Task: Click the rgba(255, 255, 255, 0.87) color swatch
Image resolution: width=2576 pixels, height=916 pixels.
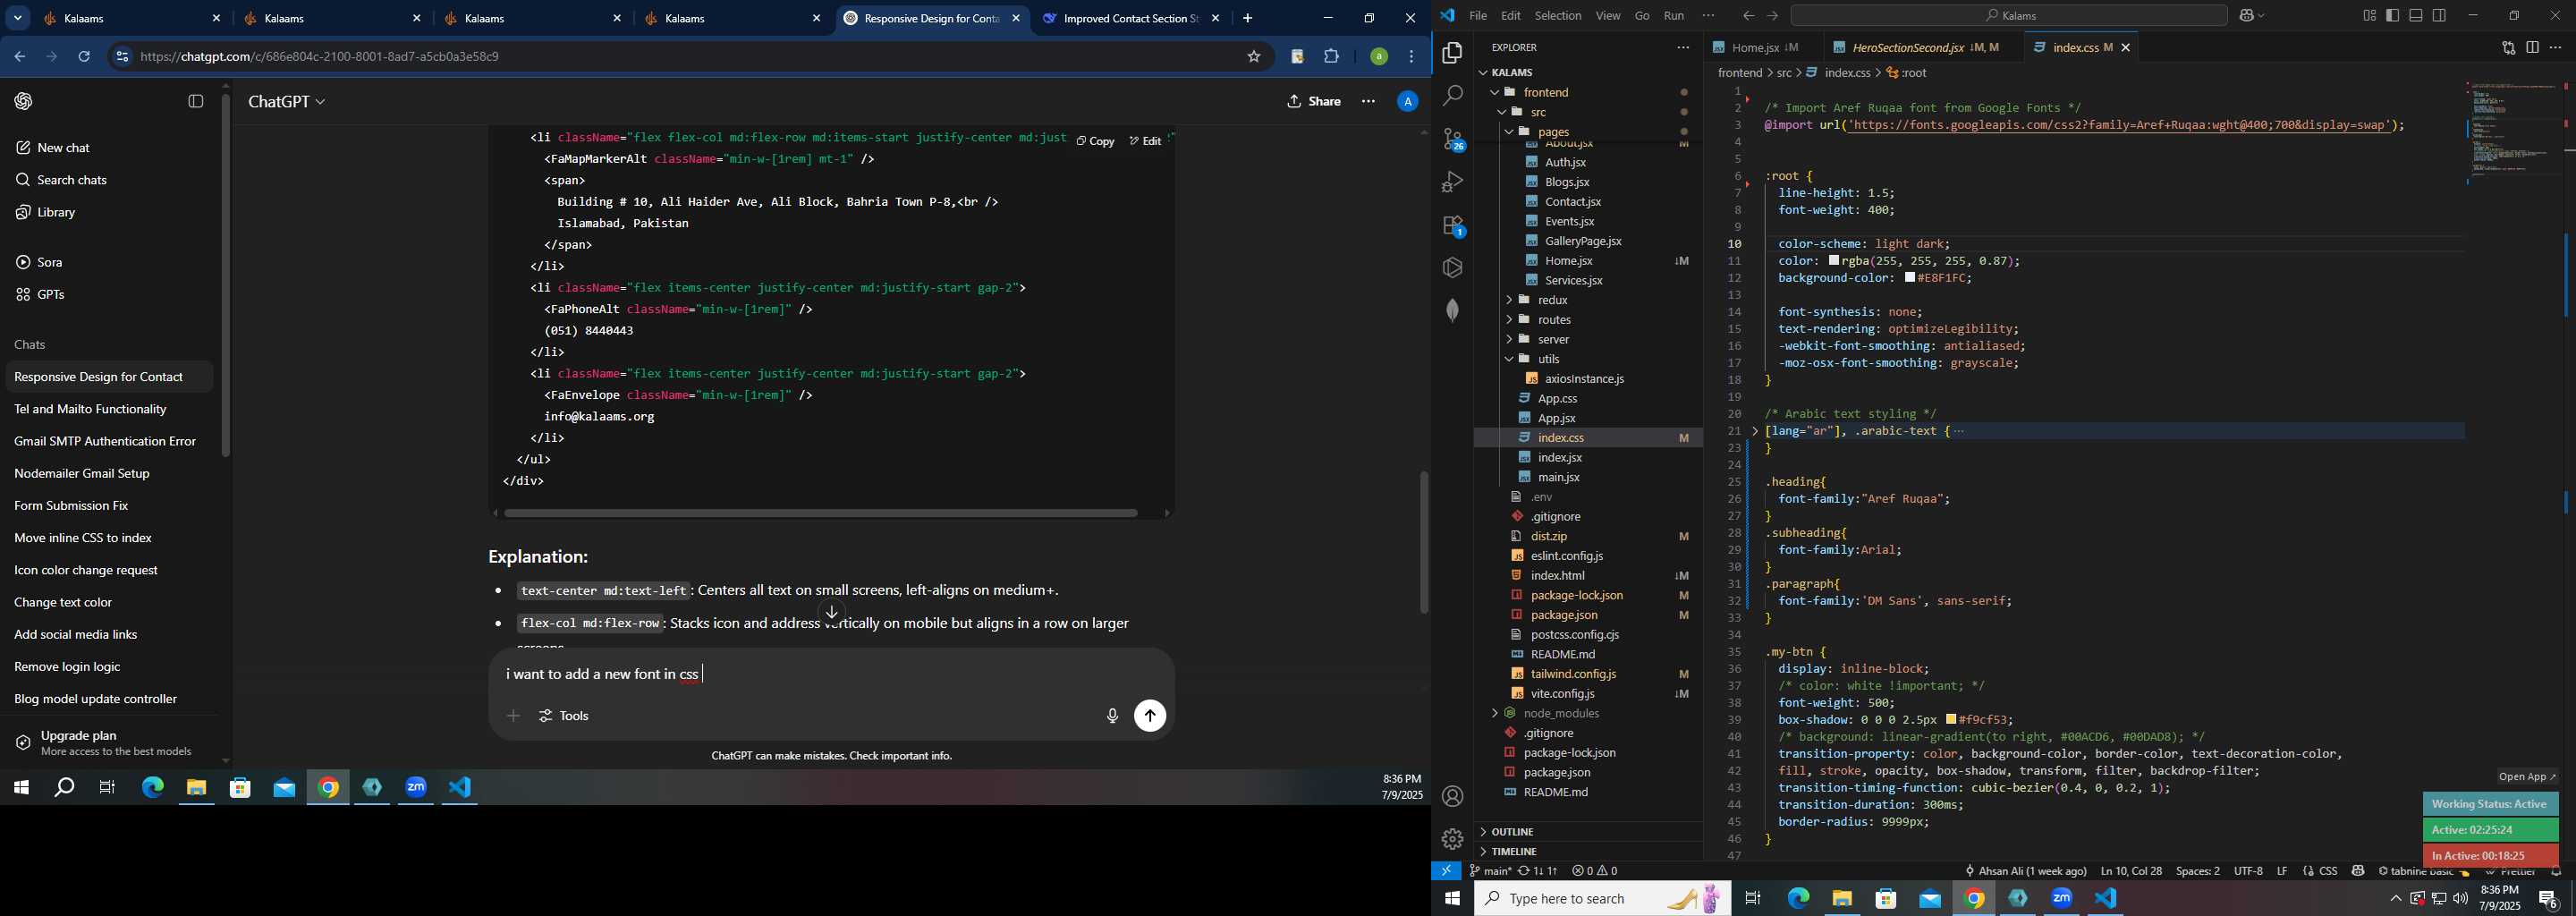Action: (x=1834, y=261)
